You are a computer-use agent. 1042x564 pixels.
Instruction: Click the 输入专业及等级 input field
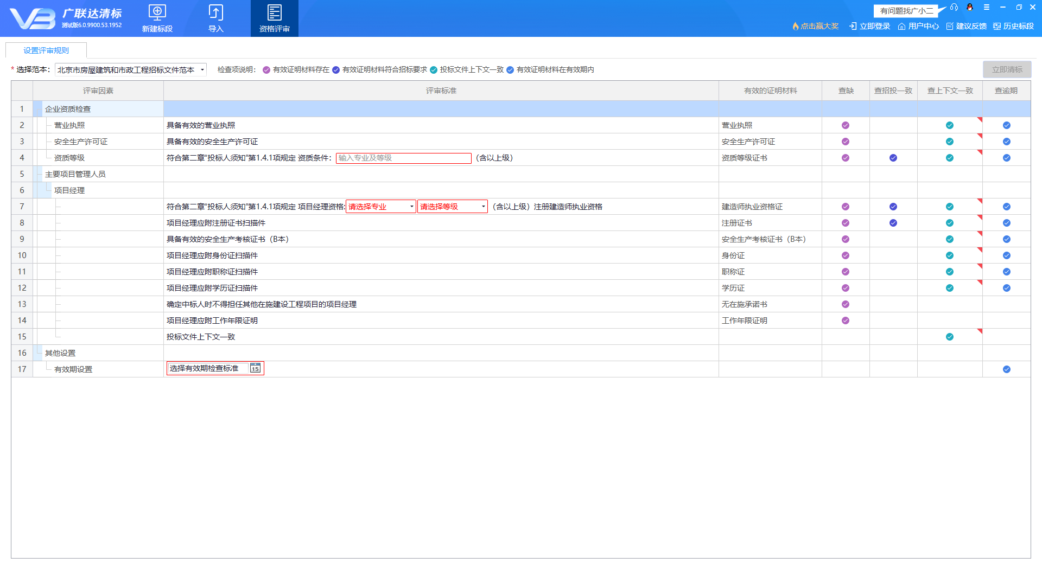point(404,158)
